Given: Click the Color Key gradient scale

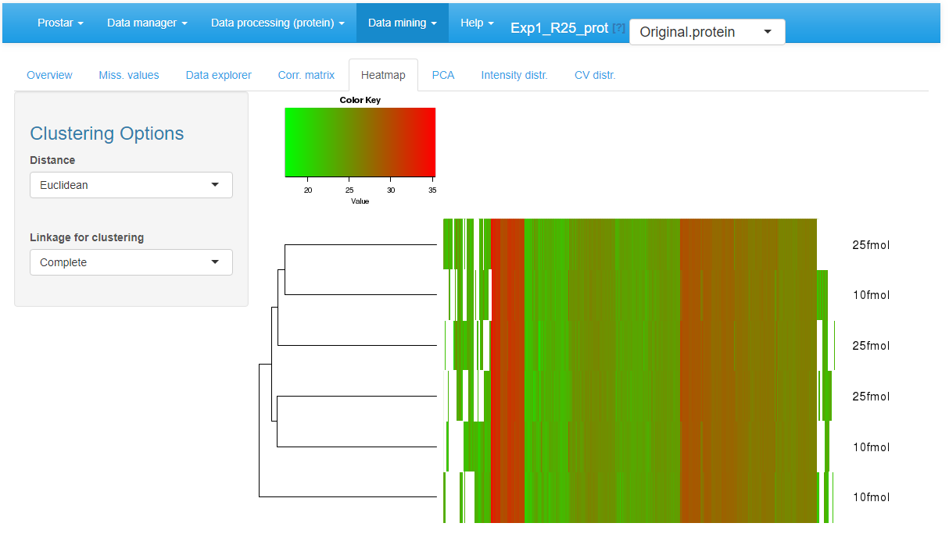Looking at the screenshot, I should (x=360, y=141).
